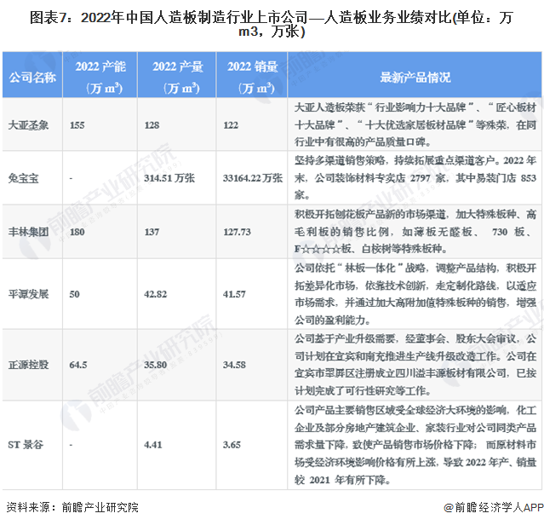
Task: Click the sales value 122
Action: pyautogui.click(x=231, y=125)
